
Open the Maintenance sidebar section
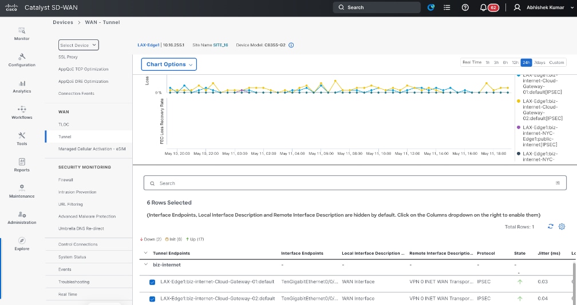coord(22,191)
